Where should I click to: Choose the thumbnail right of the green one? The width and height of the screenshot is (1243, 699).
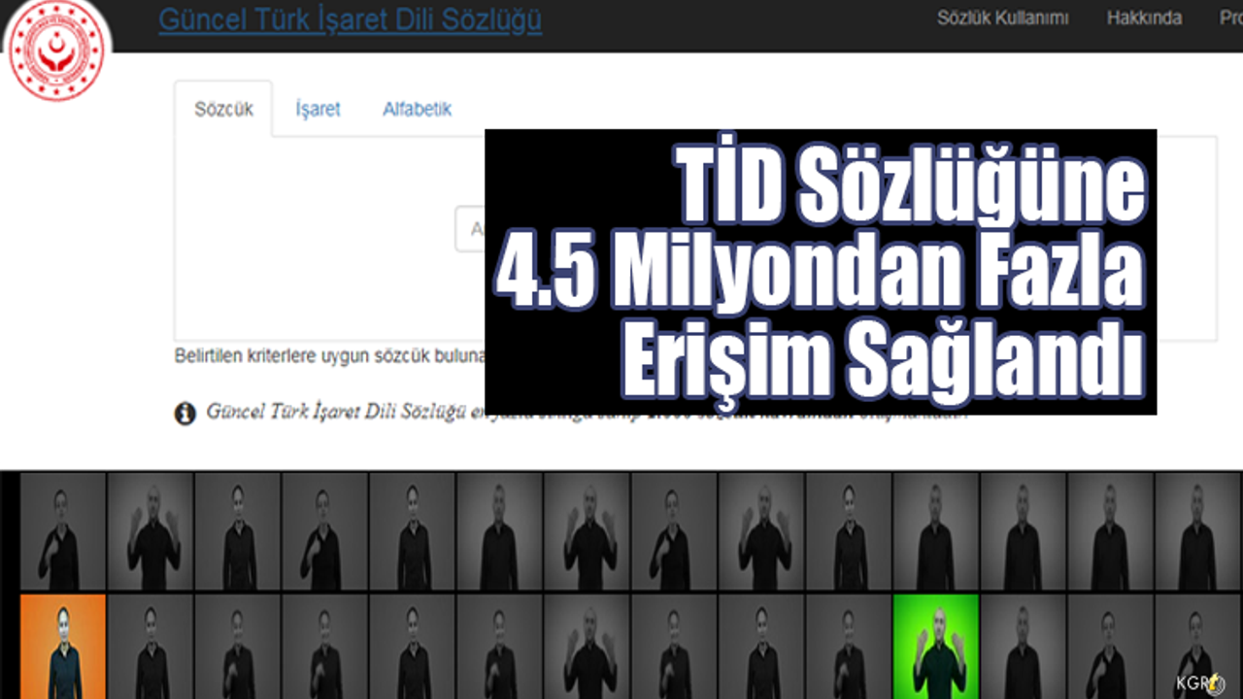[x=1024, y=647]
